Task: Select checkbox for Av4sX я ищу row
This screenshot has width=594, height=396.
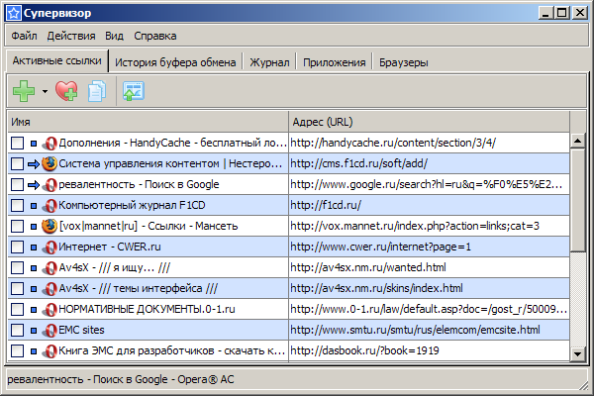Action: (17, 268)
